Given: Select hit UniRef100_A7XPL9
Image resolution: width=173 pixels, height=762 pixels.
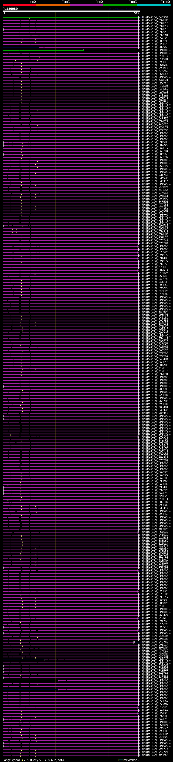Looking at the screenshot, I should pyautogui.click(x=155, y=650).
